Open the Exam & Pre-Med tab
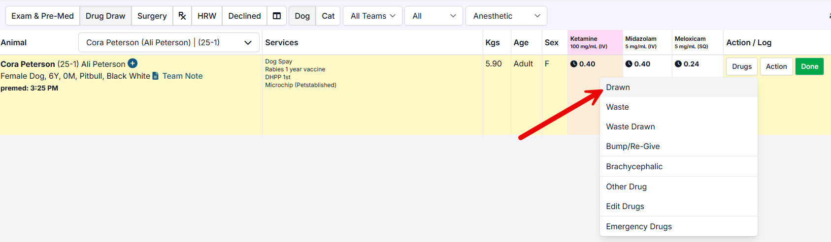 point(42,16)
